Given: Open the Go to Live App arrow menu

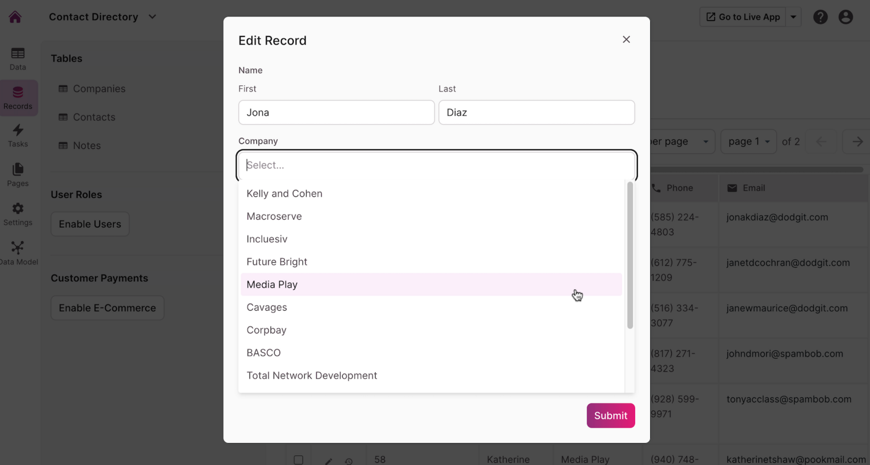Looking at the screenshot, I should (x=793, y=17).
